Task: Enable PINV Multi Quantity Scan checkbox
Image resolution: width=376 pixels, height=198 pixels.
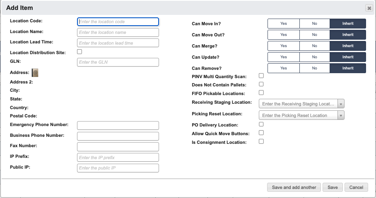Action: (x=261, y=76)
